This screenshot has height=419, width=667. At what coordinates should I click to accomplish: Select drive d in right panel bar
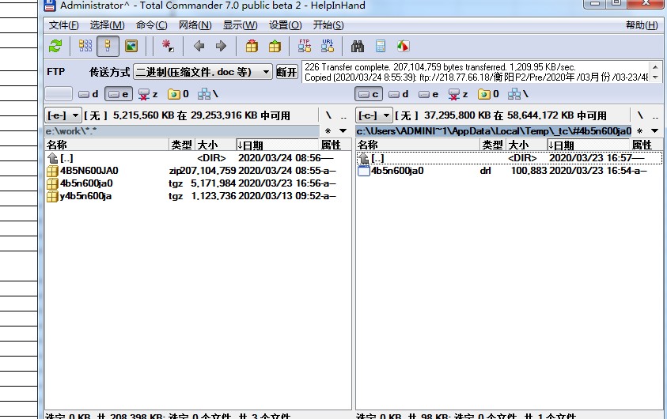399,94
